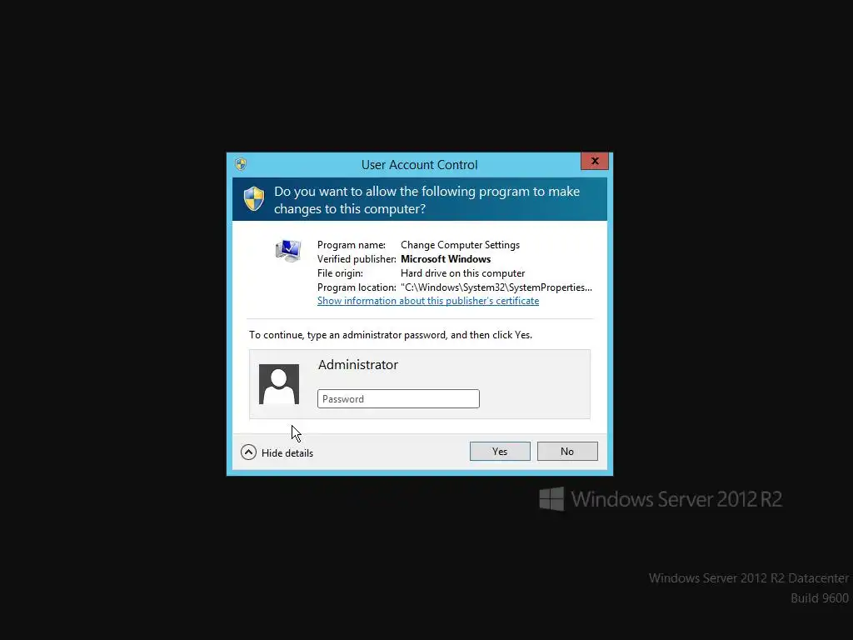Click the "Microsoft Windows" verified publisher text
Screen dimensions: 853x640
pos(446,259)
